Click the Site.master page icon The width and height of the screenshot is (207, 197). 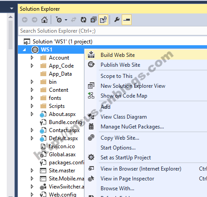43,171
